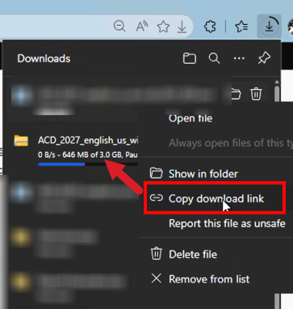Click the ACD_2027_english_us file name
293x309 pixels.
(88, 140)
